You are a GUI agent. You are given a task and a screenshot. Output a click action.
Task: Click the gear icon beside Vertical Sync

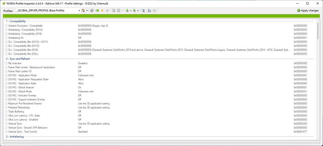click(x=6, y=124)
